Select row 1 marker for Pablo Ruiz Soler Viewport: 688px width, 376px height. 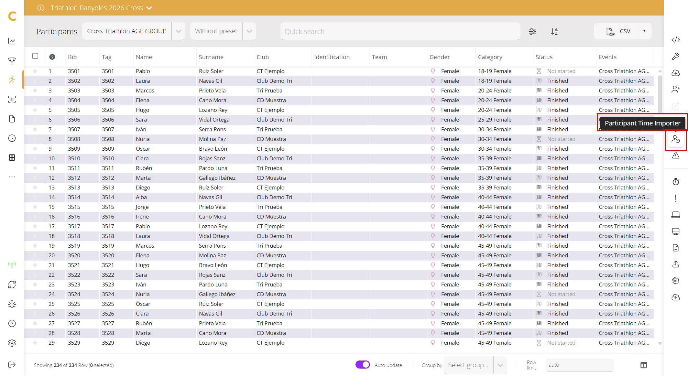coord(35,71)
